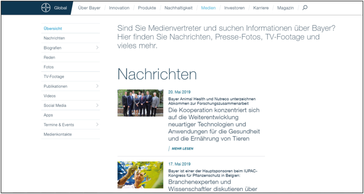Open Fotos in the sidebar
Image resolution: width=364 pixels, height=194 pixels.
tap(70, 67)
